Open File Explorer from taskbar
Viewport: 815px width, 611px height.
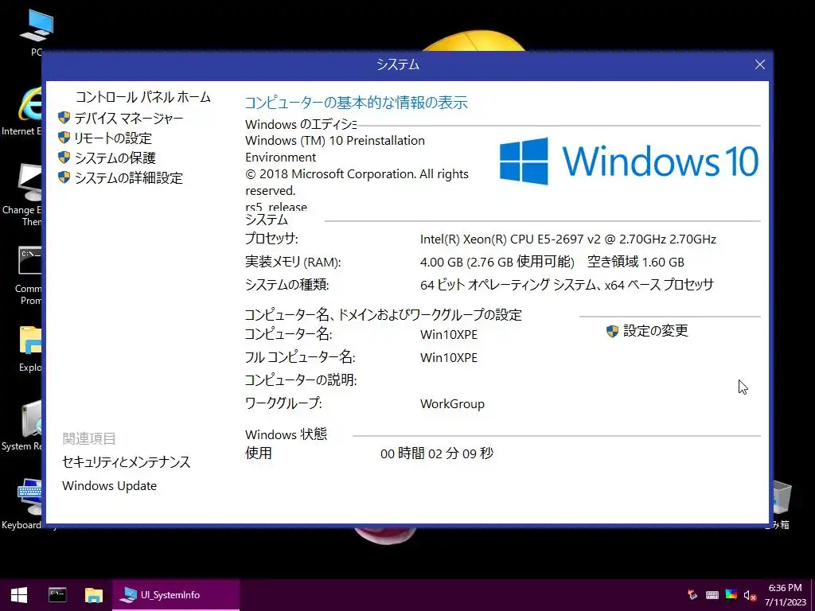click(94, 595)
